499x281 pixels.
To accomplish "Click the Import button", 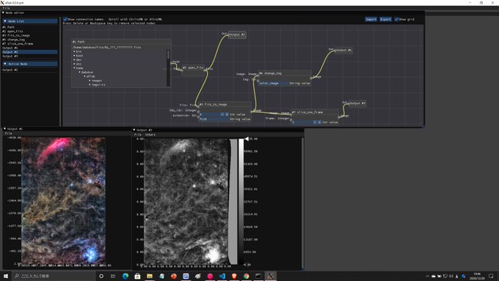I will (371, 19).
